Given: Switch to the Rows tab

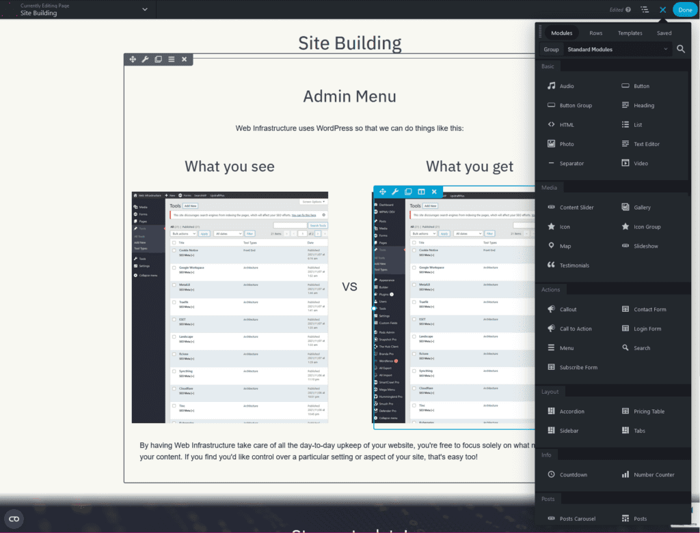Looking at the screenshot, I should [x=595, y=32].
